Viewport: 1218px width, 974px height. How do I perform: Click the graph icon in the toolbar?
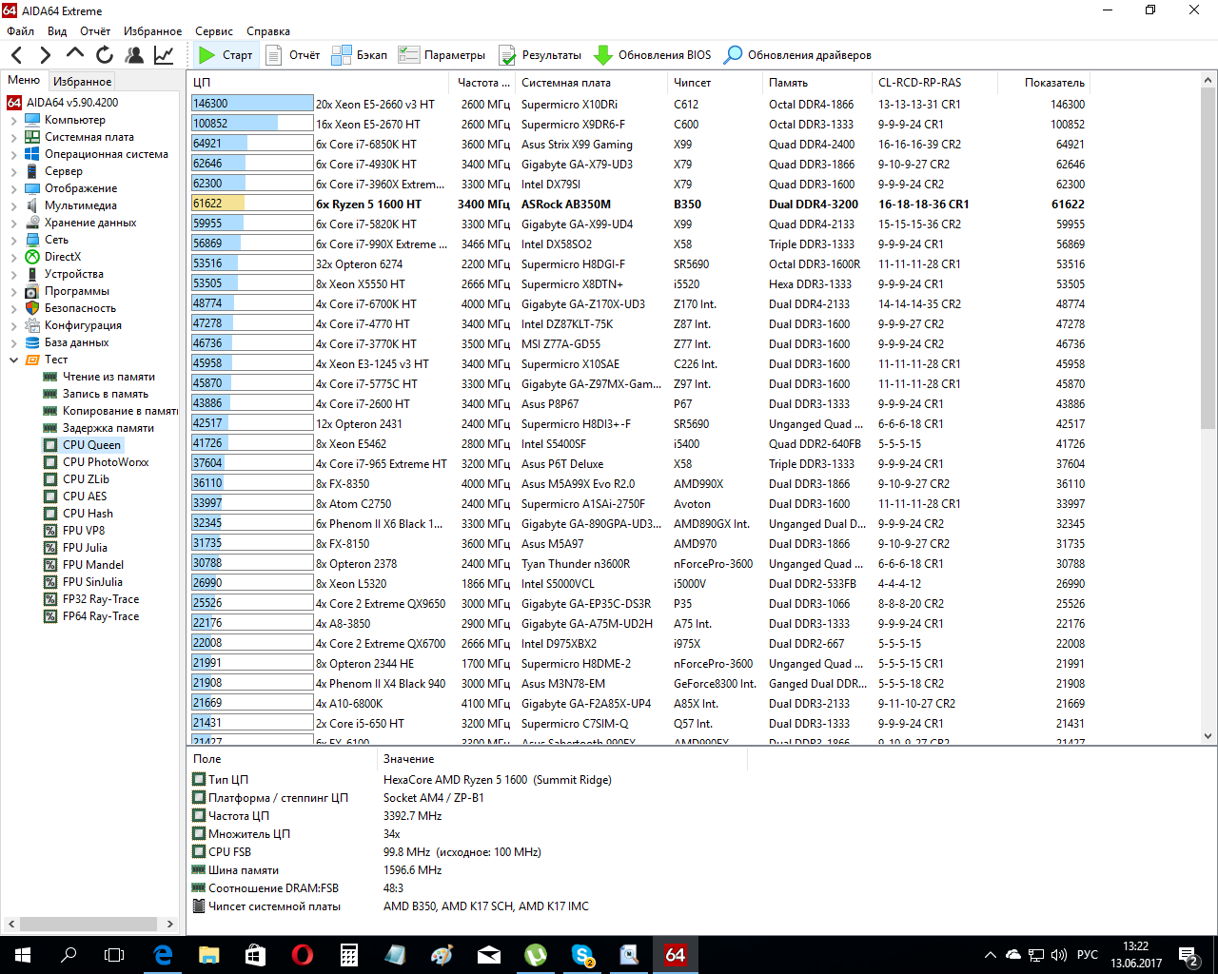164,55
